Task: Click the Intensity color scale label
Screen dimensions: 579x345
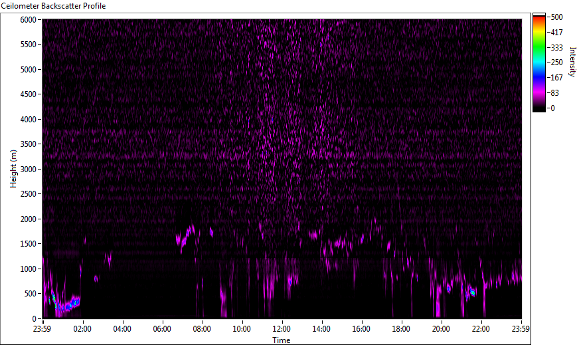Action: point(572,62)
